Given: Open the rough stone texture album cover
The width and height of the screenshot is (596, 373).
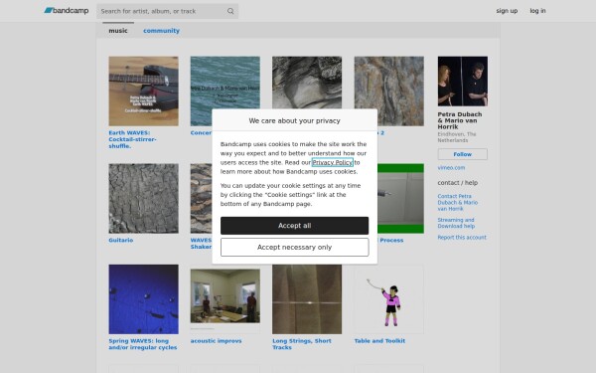Looking at the screenshot, I should click(388, 91).
